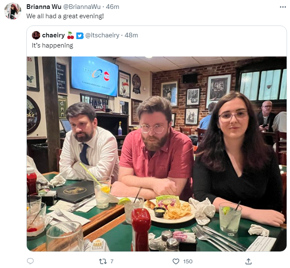Open the reply comment icon
Viewport: 290px width, 268px height.
(x=30, y=261)
